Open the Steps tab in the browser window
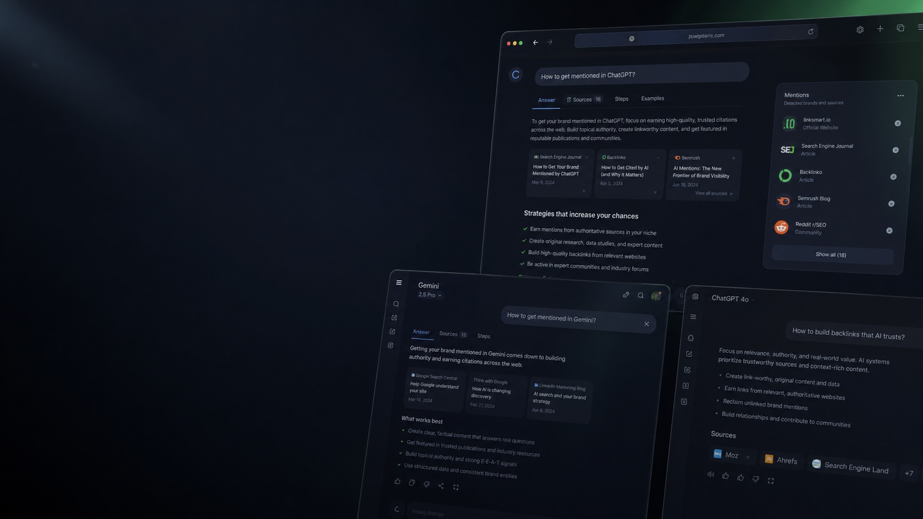The width and height of the screenshot is (923, 519). (622, 99)
